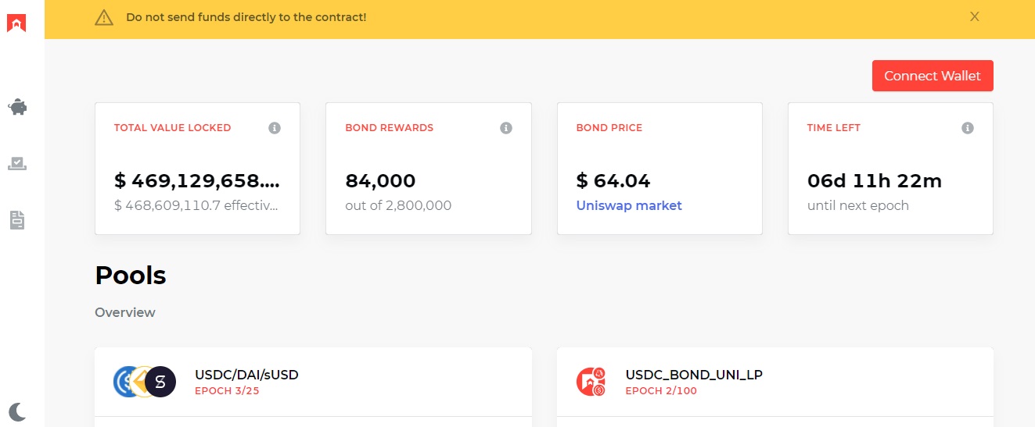This screenshot has height=427, width=1035.
Task: Open the document page sidebar icon
Action: 17,220
